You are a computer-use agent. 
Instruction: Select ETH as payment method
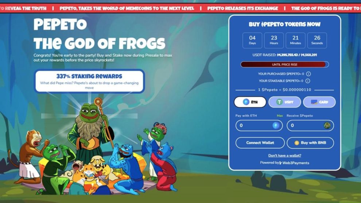(x=250, y=102)
